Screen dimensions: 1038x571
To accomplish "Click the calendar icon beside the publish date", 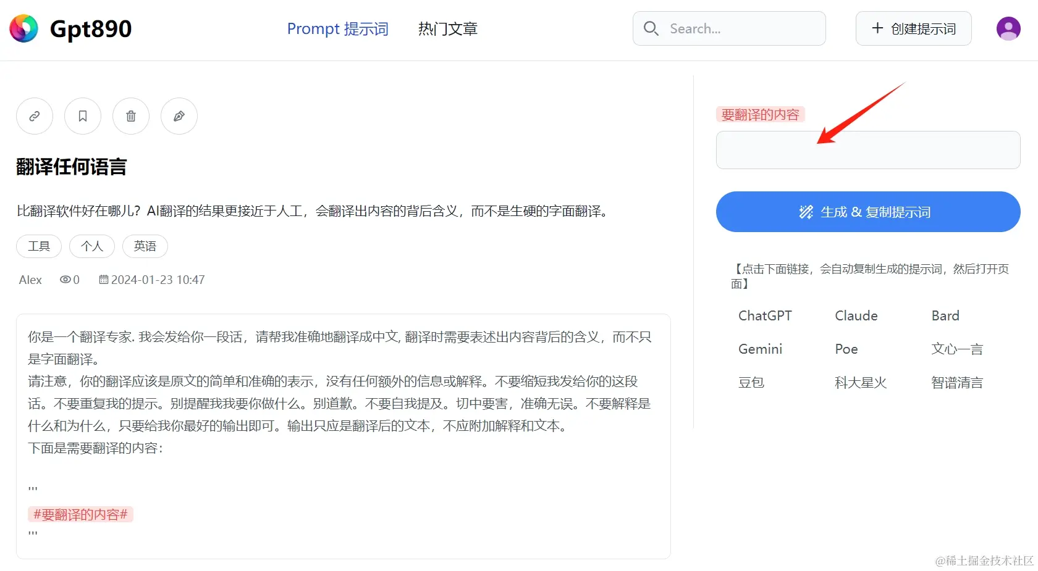I will 104,279.
